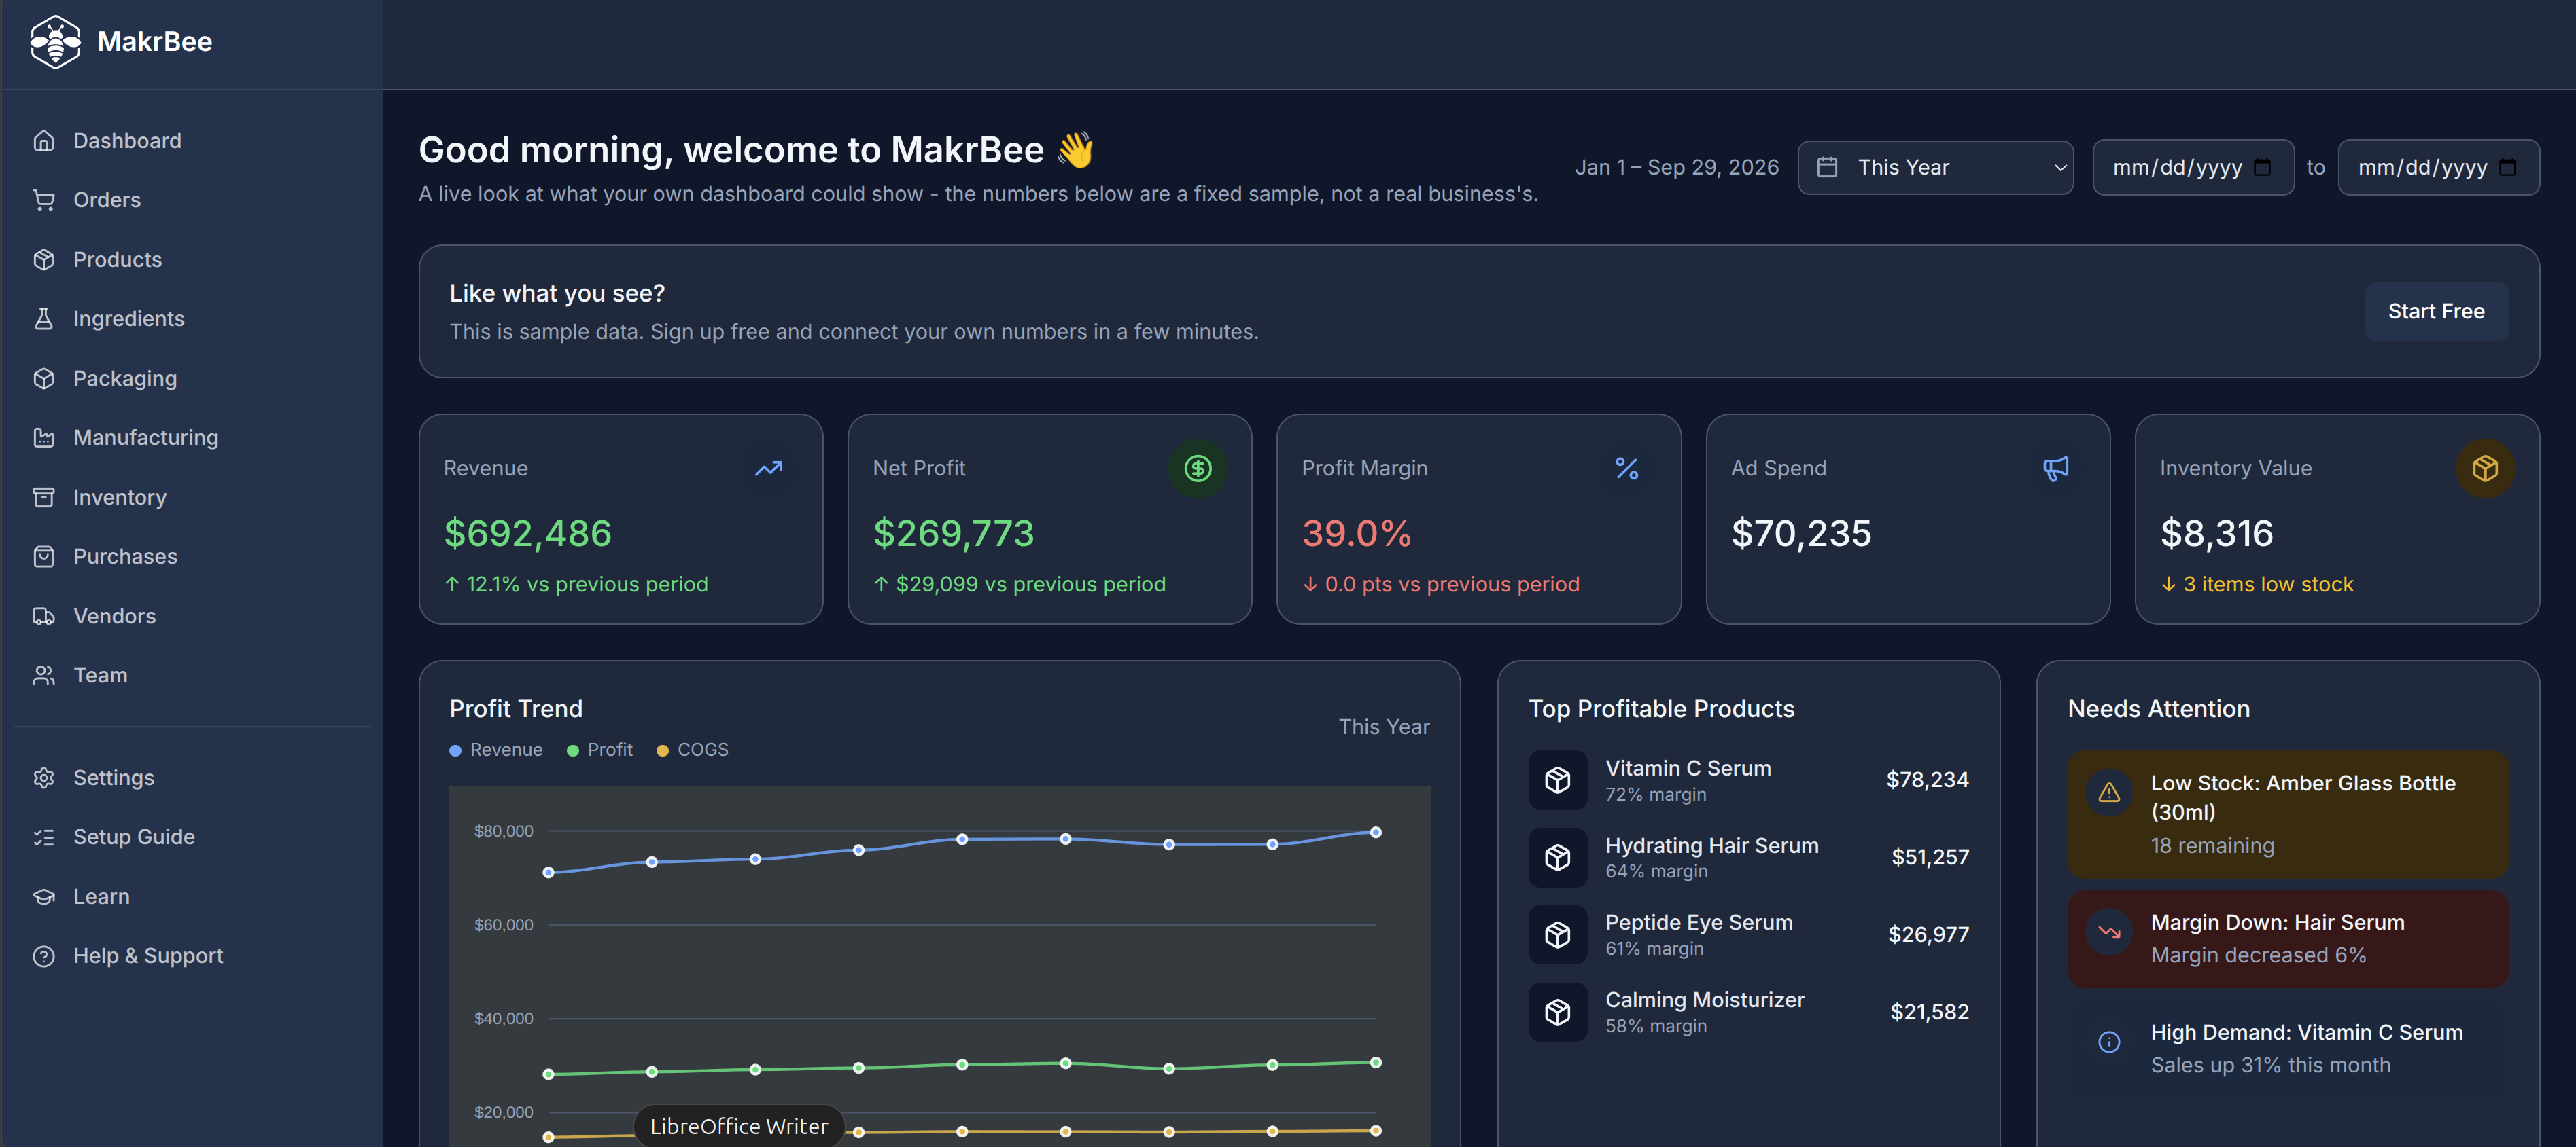2576x1147 pixels.
Task: Click the Products box icon in sidebar
Action: [43, 260]
